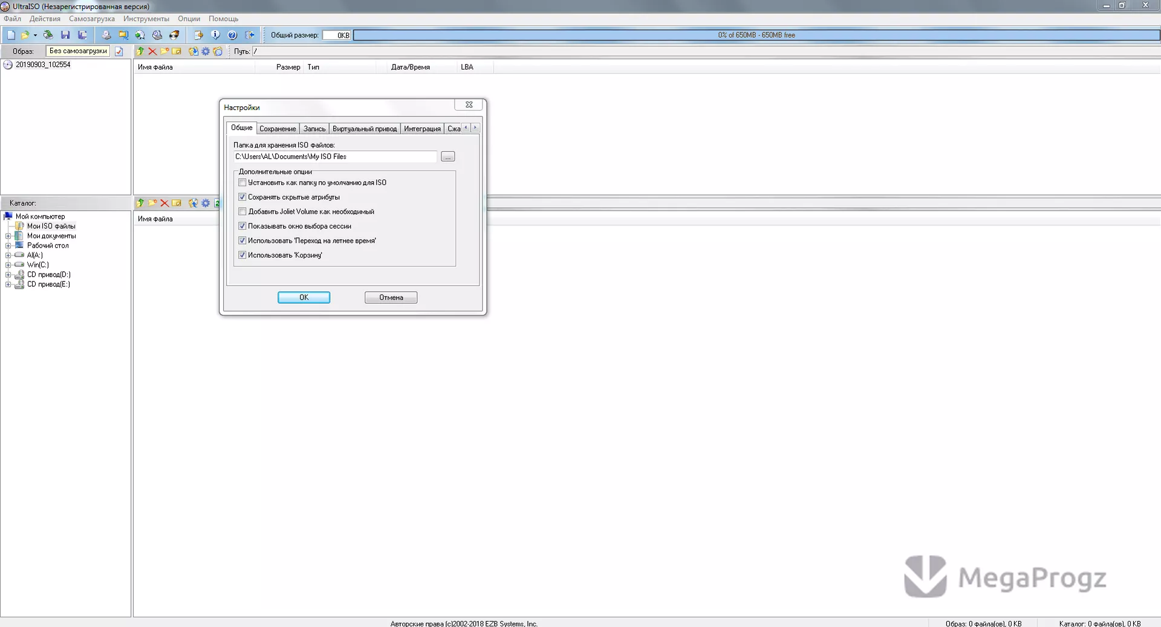Click the Add files page-arrow toolbar icon
Viewport: 1161px width, 627px height.
tap(198, 35)
